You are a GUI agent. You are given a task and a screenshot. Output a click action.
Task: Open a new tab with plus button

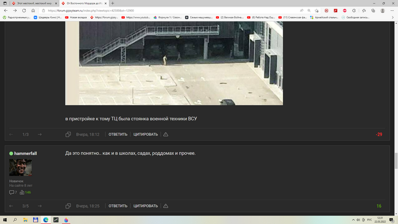click(113, 3)
